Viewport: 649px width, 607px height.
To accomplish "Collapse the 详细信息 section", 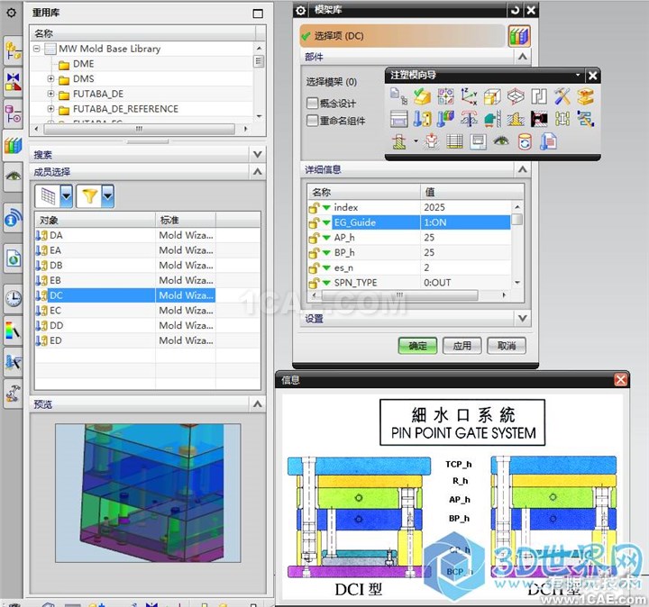I will click(522, 169).
